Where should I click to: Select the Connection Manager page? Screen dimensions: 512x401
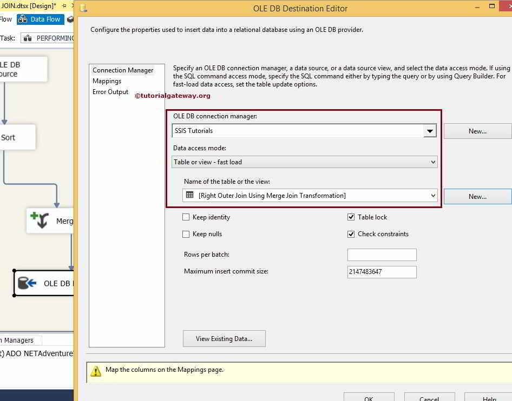point(123,70)
